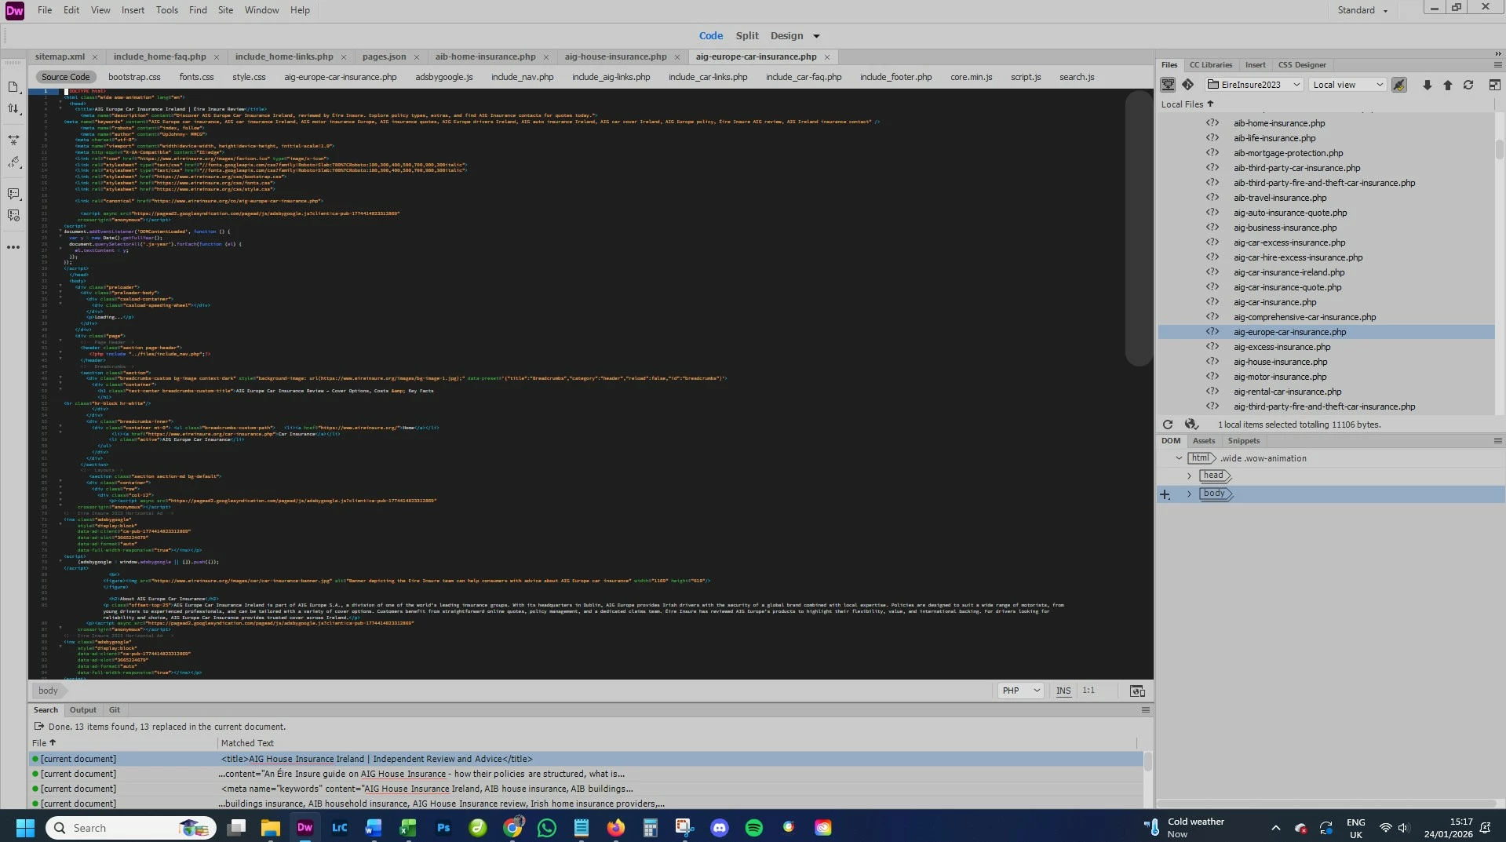The image size is (1506, 842).
Task: Select aig-car-insurance.php in Files list
Action: point(1274,302)
